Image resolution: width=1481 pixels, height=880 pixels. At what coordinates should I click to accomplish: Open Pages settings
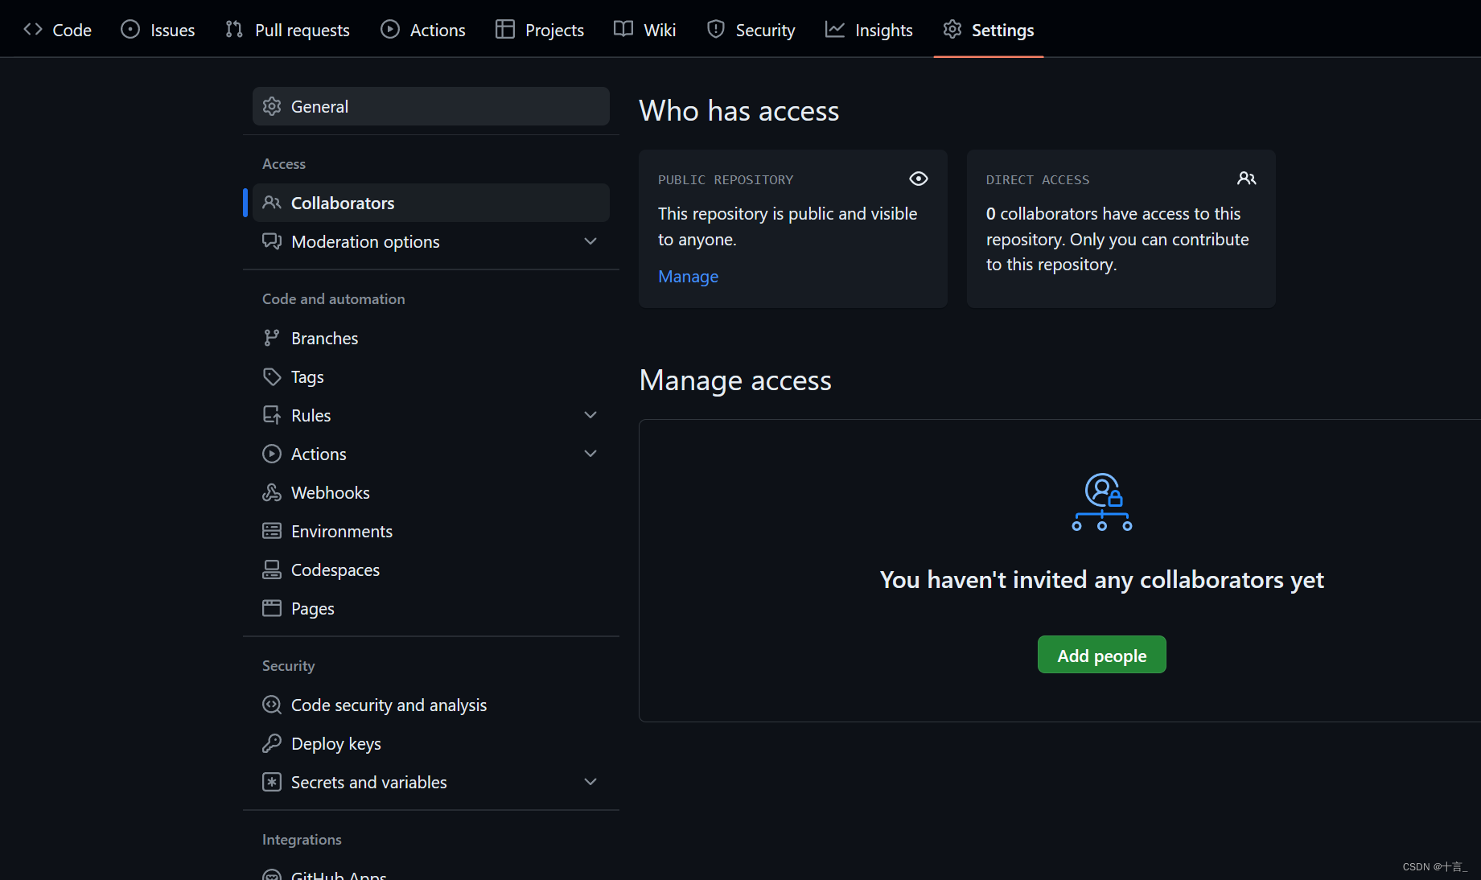[431, 608]
